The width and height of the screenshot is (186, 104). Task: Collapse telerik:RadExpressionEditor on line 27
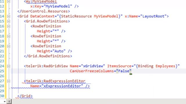(x=9, y=81)
